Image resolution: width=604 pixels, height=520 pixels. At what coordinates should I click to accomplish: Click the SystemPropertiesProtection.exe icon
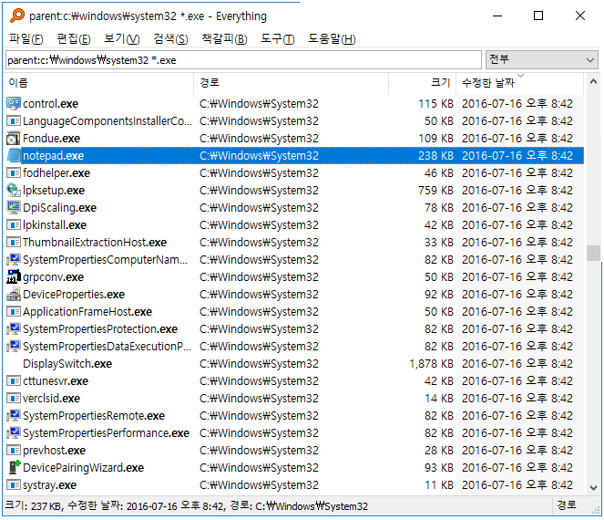tap(14, 328)
